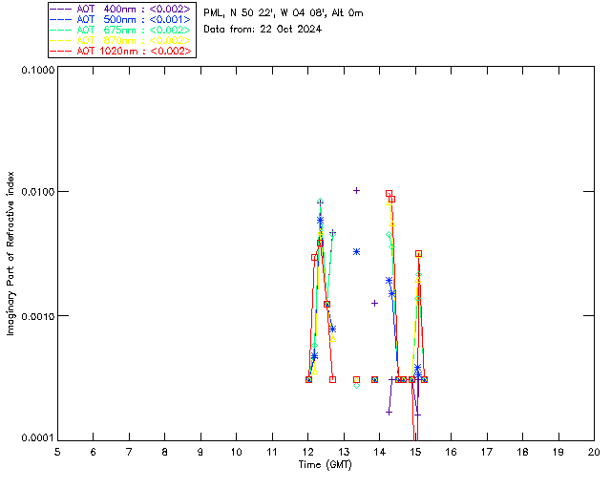Click the x-axis tick label 12
Viewport: 611px width, 489px height.
307,452
